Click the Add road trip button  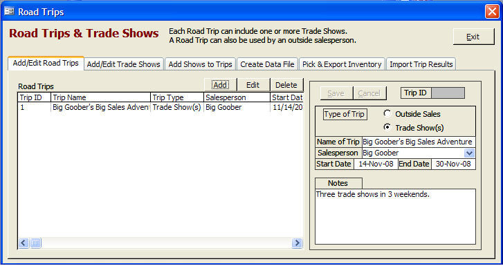click(221, 85)
